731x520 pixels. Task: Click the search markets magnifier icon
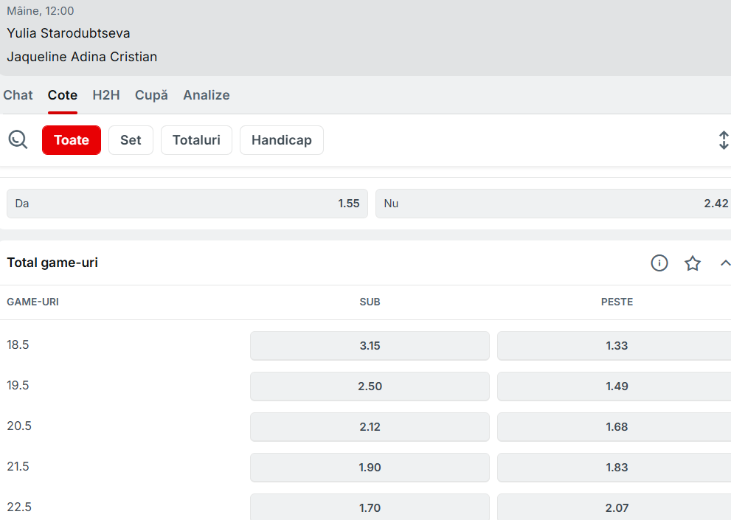click(18, 139)
